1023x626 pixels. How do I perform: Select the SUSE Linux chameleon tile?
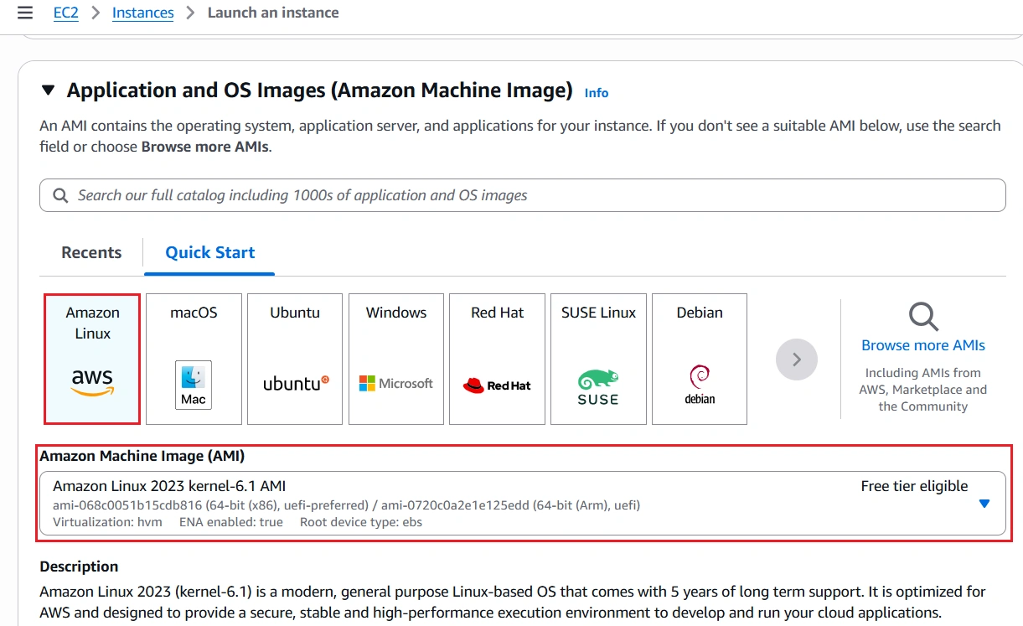click(598, 359)
